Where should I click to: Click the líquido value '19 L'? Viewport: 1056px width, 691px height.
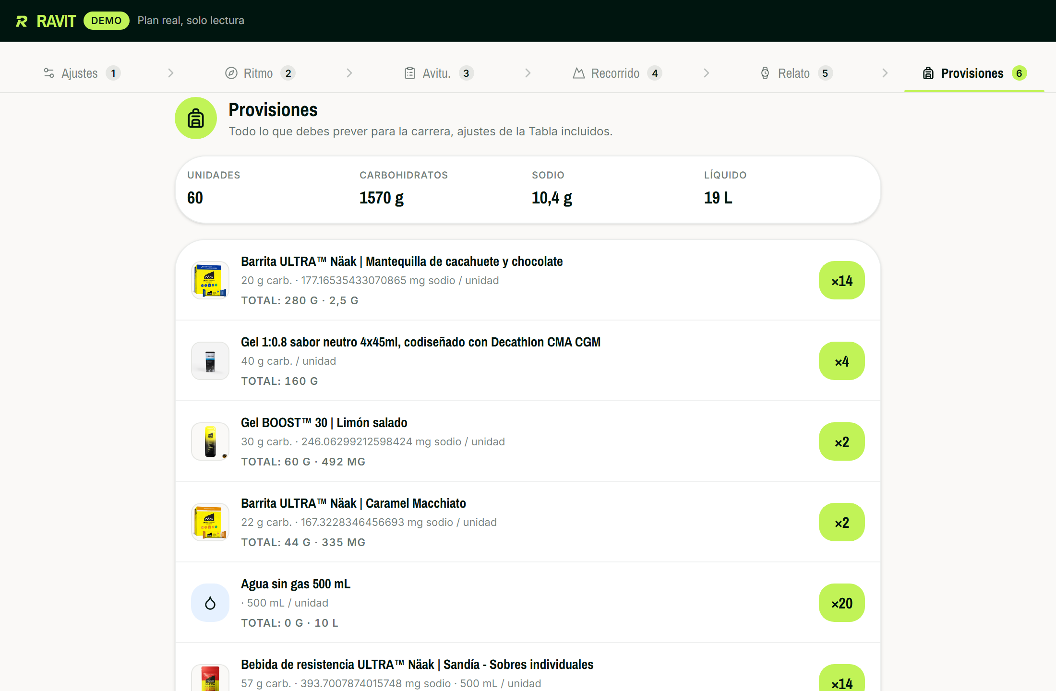pyautogui.click(x=718, y=198)
